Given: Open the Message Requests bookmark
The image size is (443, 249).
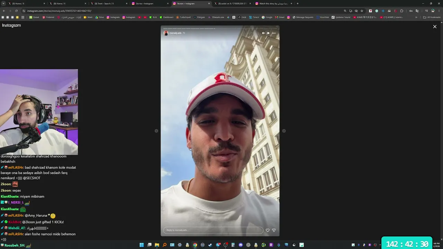Looking at the screenshot, I should tap(303, 17).
